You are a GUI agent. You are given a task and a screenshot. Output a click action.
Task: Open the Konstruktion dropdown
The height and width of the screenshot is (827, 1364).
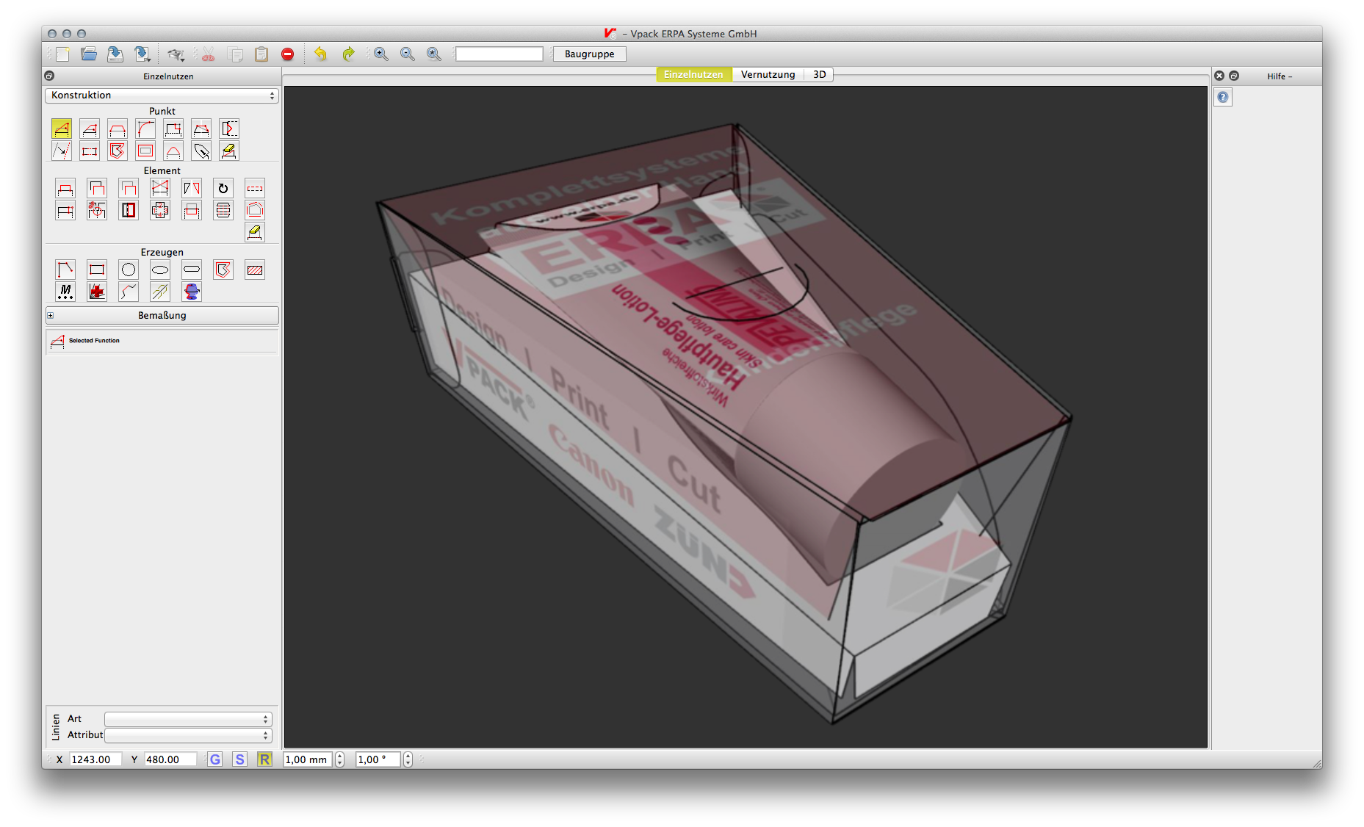tap(162, 95)
